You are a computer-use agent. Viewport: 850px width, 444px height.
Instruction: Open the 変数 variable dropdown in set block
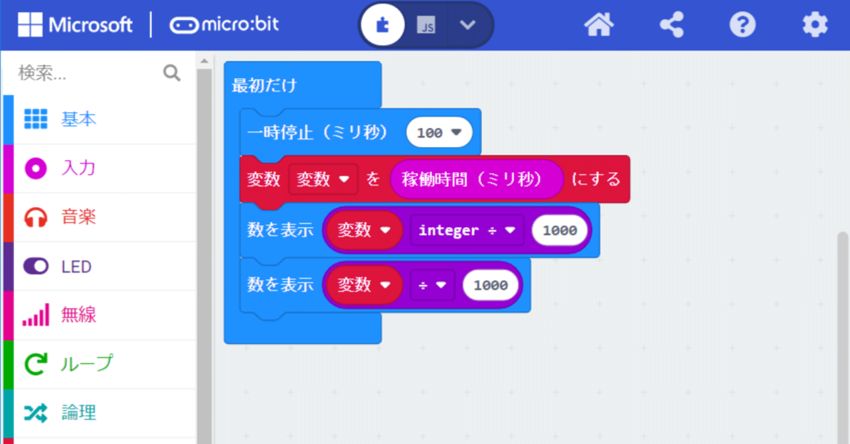pyautogui.click(x=323, y=179)
